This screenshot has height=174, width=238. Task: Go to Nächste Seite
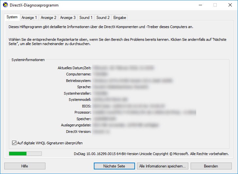click(114, 166)
